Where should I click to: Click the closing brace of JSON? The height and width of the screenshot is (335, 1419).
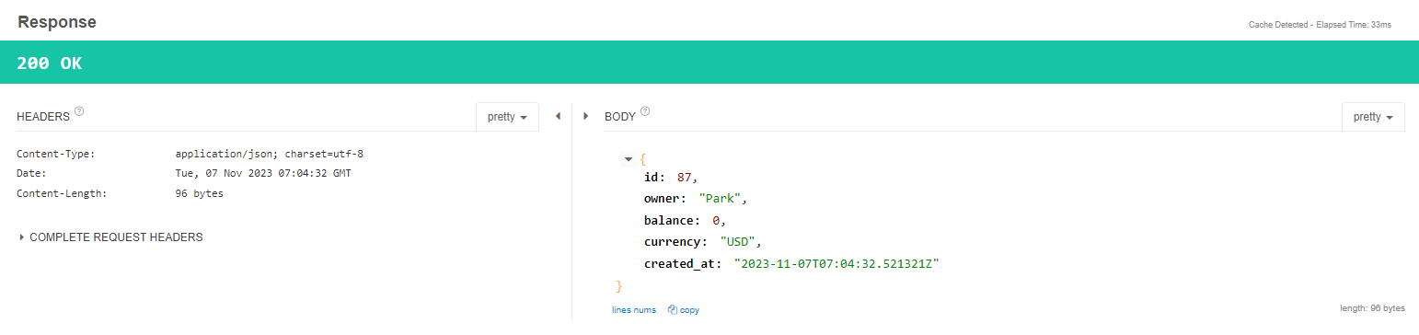619,286
